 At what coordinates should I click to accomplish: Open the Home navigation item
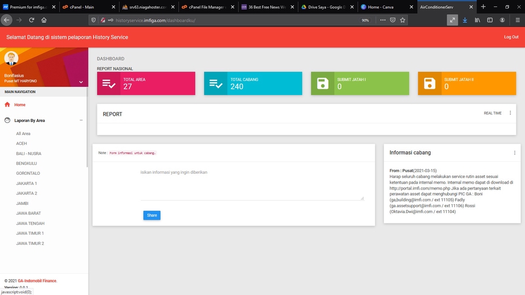coord(20,105)
